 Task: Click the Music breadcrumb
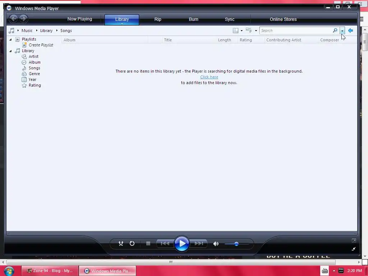27,31
